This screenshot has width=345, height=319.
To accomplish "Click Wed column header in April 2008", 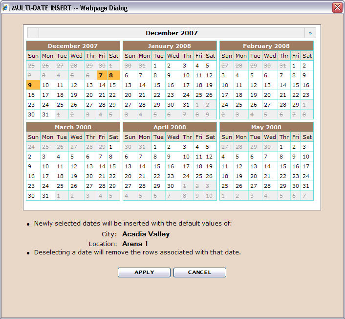I will click(x=173, y=137).
